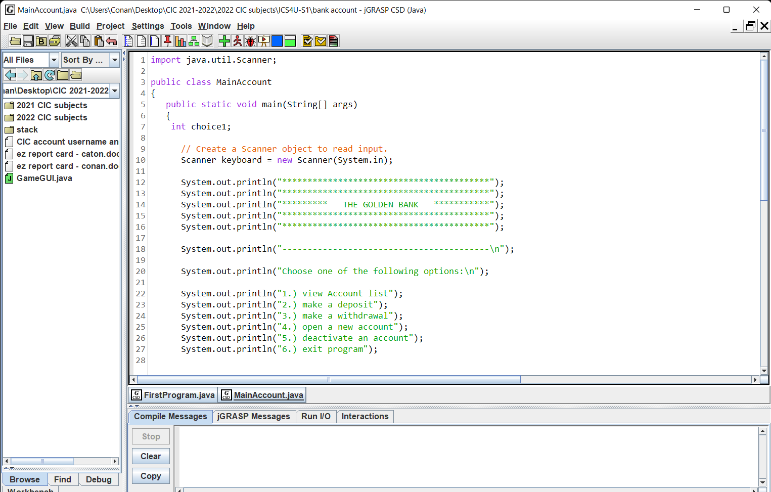Click the Copy button in messages pane
This screenshot has height=492, width=771.
tap(151, 476)
